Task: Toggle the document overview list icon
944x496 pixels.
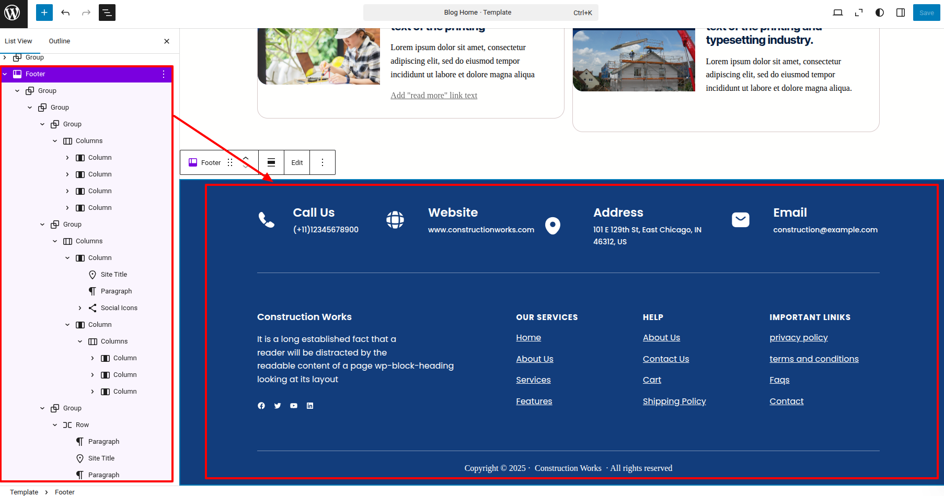Action: point(107,13)
